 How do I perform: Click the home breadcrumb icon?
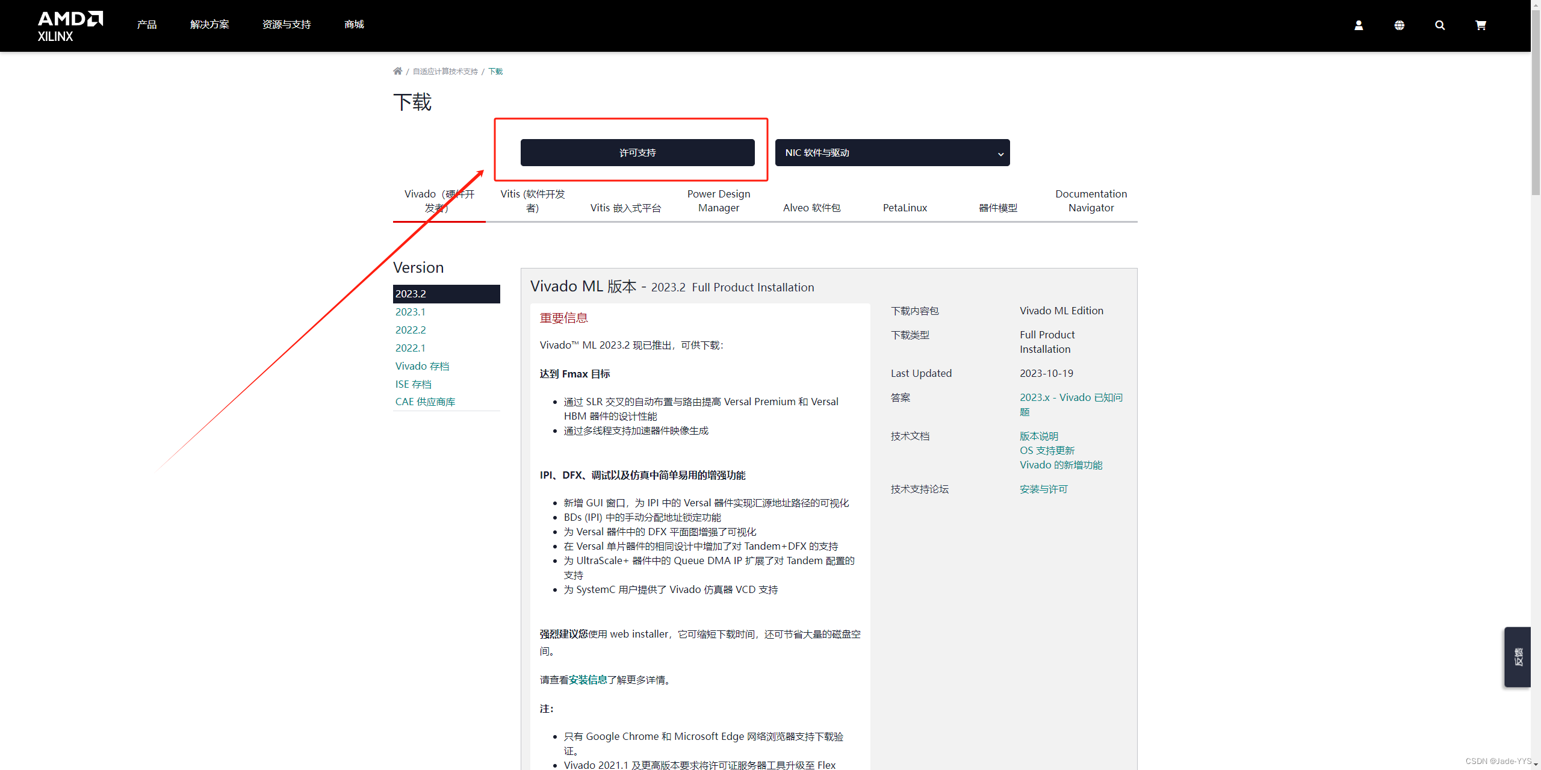397,71
